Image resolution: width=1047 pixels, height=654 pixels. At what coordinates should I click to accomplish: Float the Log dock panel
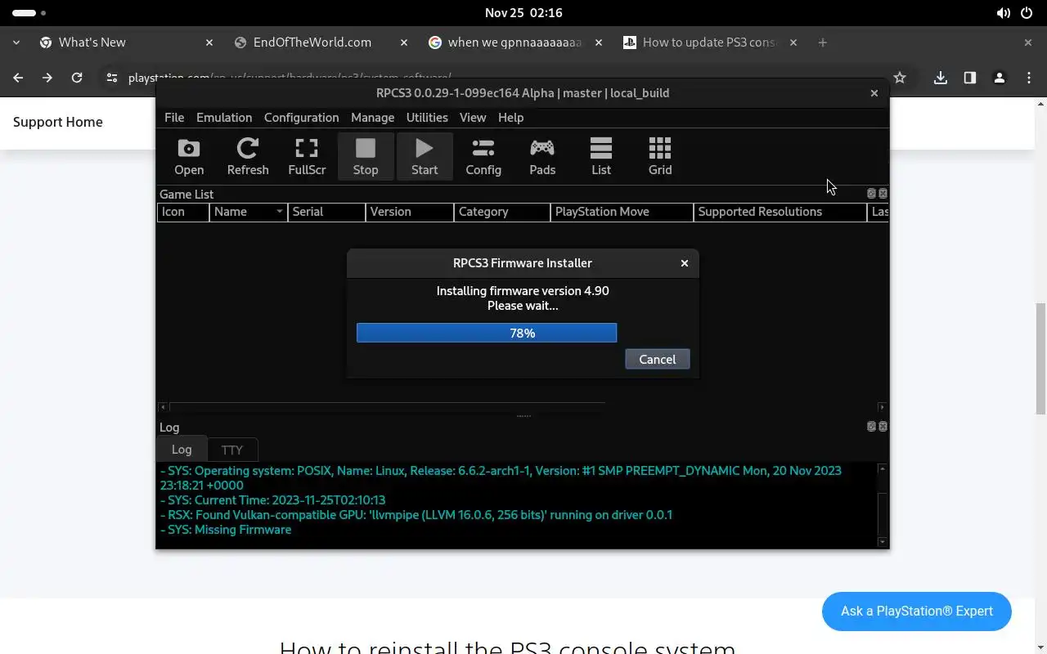coord(871,427)
